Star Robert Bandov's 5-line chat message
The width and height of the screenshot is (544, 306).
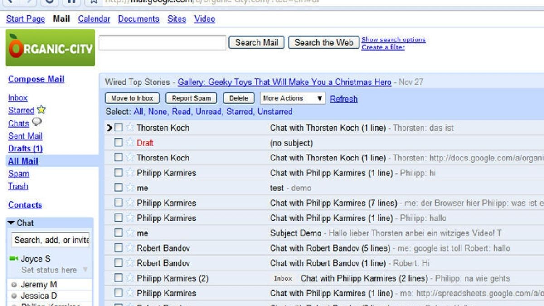tap(130, 248)
